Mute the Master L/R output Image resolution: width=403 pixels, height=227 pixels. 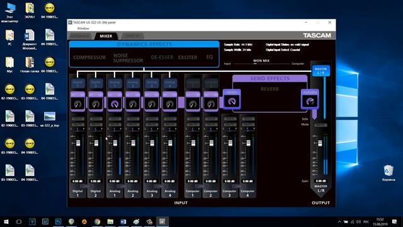pos(321,125)
